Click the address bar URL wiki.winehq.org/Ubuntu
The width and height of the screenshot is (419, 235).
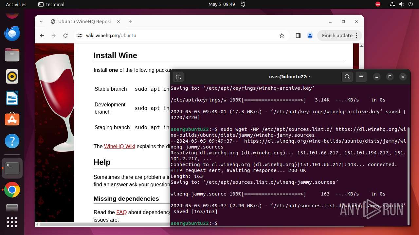pyautogui.click(x=111, y=36)
